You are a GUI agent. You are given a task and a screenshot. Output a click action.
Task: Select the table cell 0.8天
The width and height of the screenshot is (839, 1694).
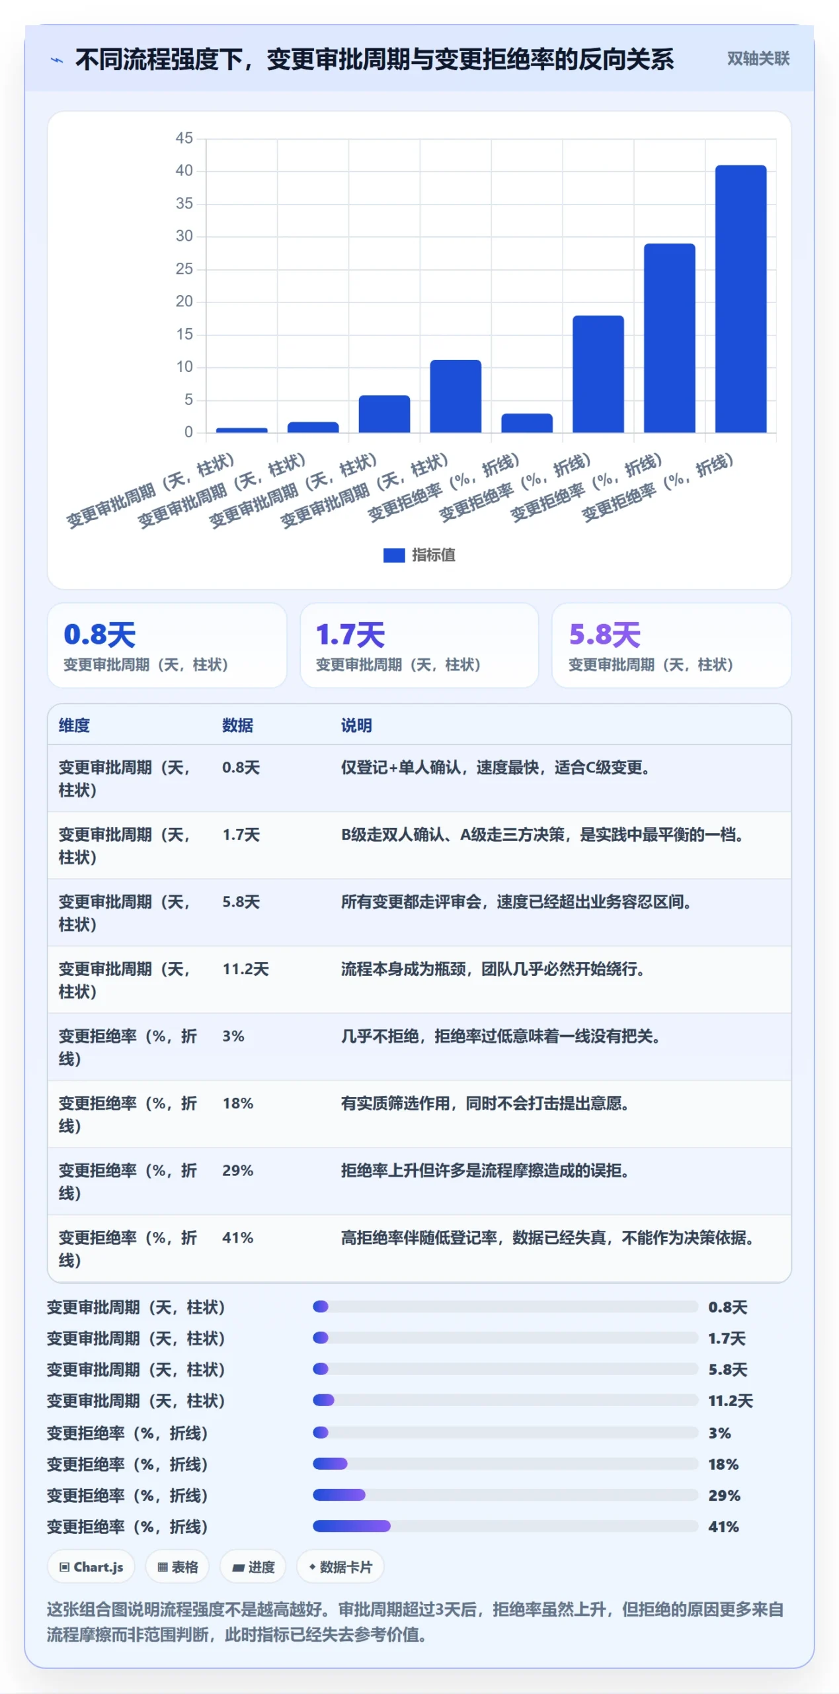tap(241, 768)
